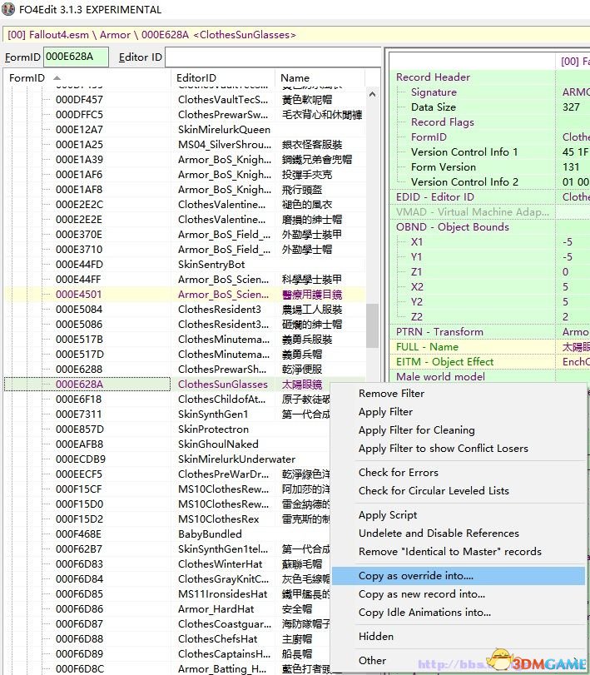Select record 000E1A39 row
The image size is (590, 675).
[x=185, y=160]
